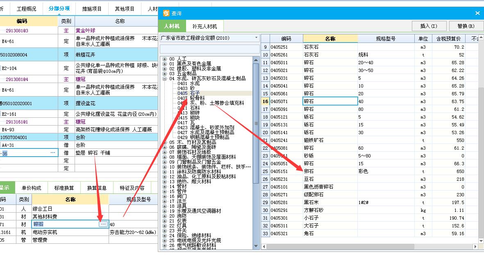Expand the 00 人工 tree node
This screenshot has width=484, height=274.
point(164,59)
